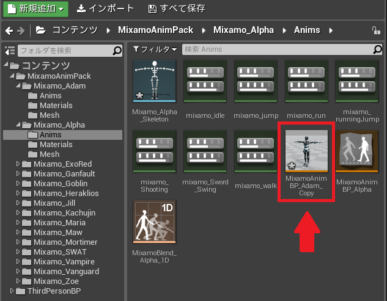Expand the Mixamo_ExoRed folder arrow
The height and width of the screenshot is (301, 387).
point(18,164)
